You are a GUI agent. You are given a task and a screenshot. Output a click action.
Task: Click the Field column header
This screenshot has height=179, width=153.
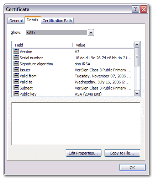pyautogui.click(x=42, y=45)
